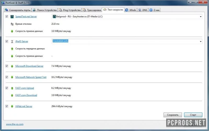209x131 pixels.
Task: Open the О нас tab
Action: [154, 10]
